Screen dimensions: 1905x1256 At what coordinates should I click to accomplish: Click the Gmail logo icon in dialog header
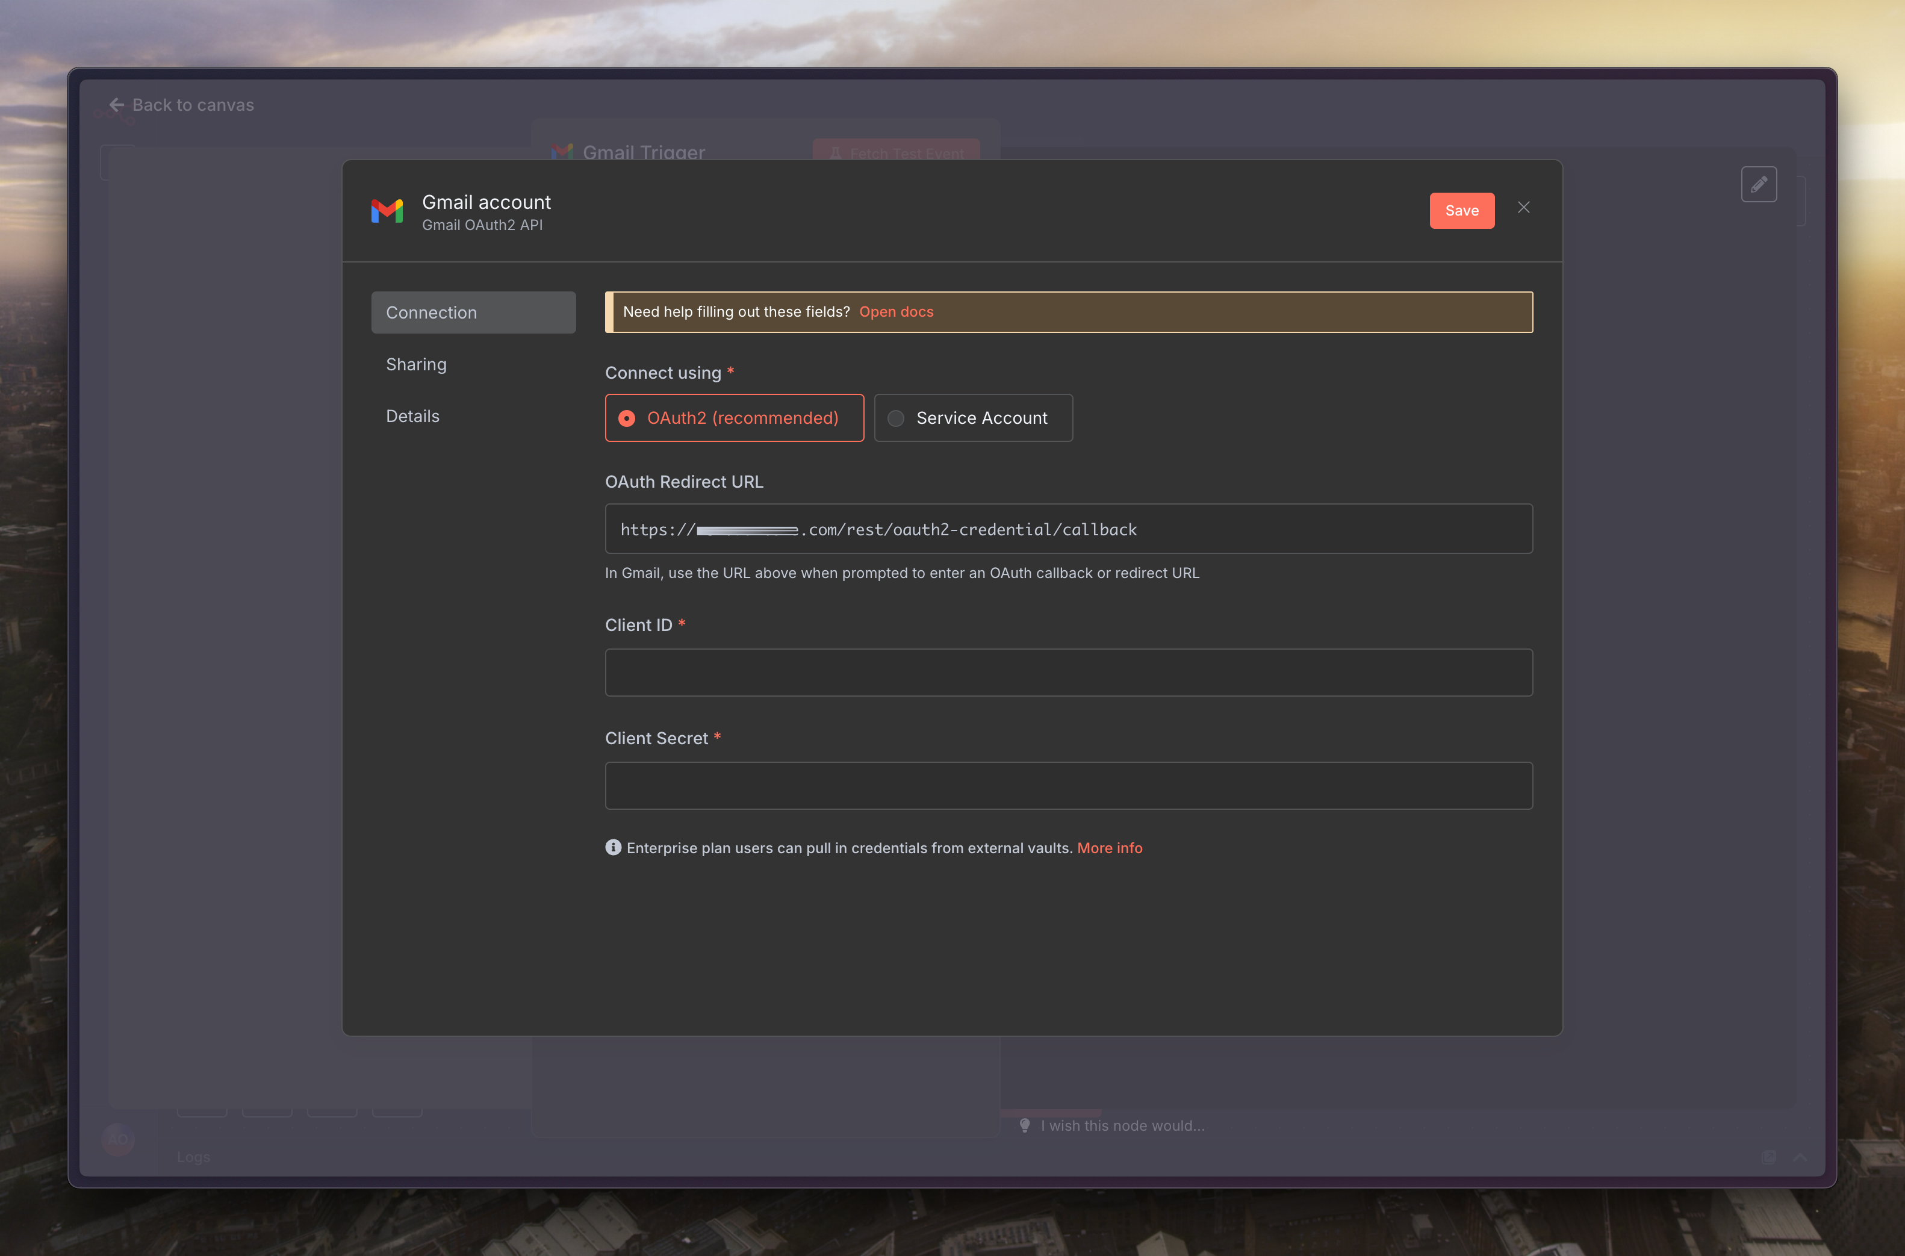click(x=387, y=211)
